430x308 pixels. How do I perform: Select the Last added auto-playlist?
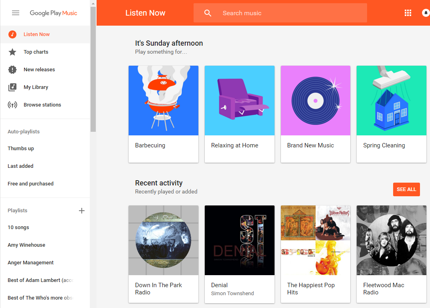[20, 166]
